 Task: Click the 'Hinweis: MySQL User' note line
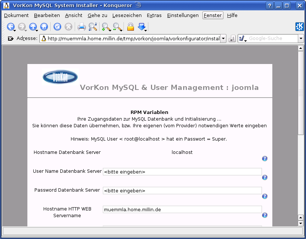(x=149, y=139)
